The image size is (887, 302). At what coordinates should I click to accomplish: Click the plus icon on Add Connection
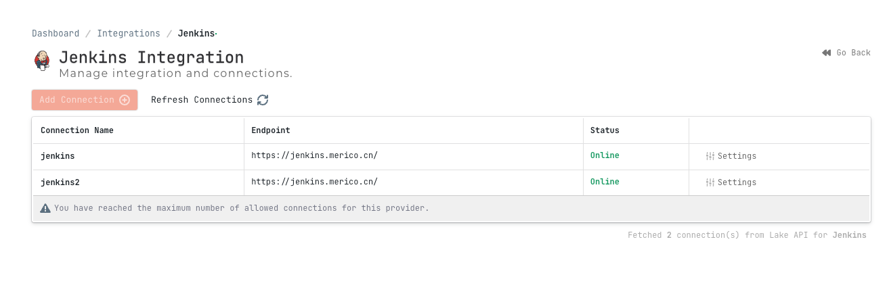click(x=125, y=100)
